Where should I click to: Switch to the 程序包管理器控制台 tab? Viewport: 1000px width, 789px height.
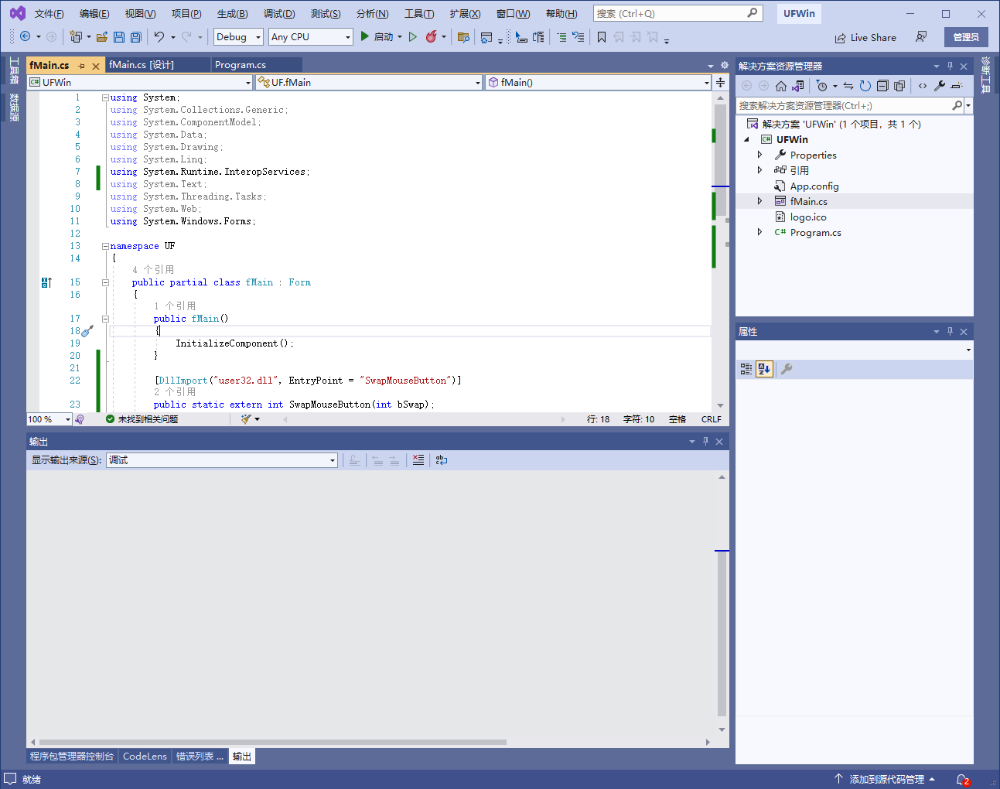[x=72, y=757]
